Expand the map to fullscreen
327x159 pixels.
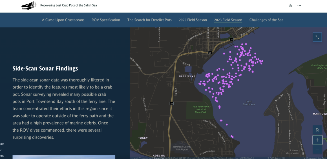point(317,37)
